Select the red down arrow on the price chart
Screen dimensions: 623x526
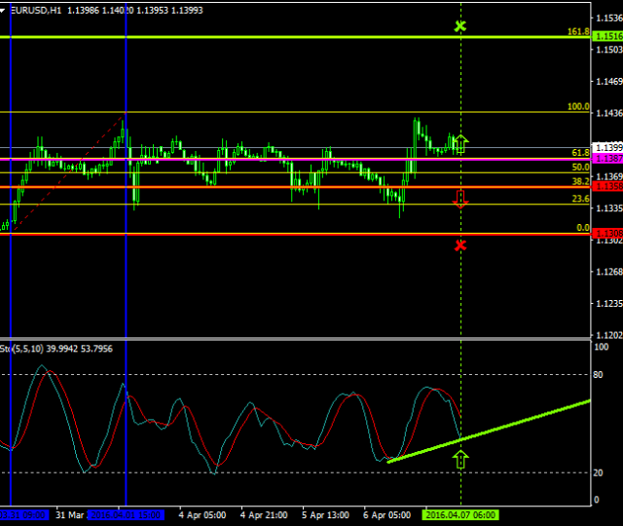(x=460, y=199)
